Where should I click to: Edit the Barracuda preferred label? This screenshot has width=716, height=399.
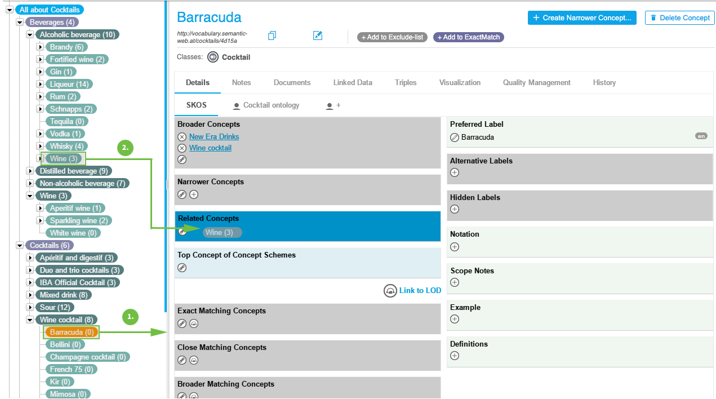455,137
